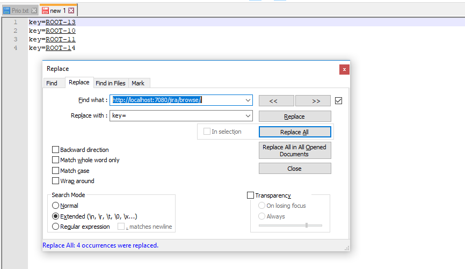
Task: Uncheck the checkbox beside the >> button
Action: pyautogui.click(x=338, y=101)
